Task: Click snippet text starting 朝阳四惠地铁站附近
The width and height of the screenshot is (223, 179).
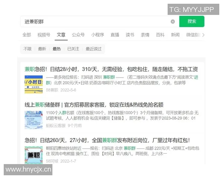Action: [122, 151]
